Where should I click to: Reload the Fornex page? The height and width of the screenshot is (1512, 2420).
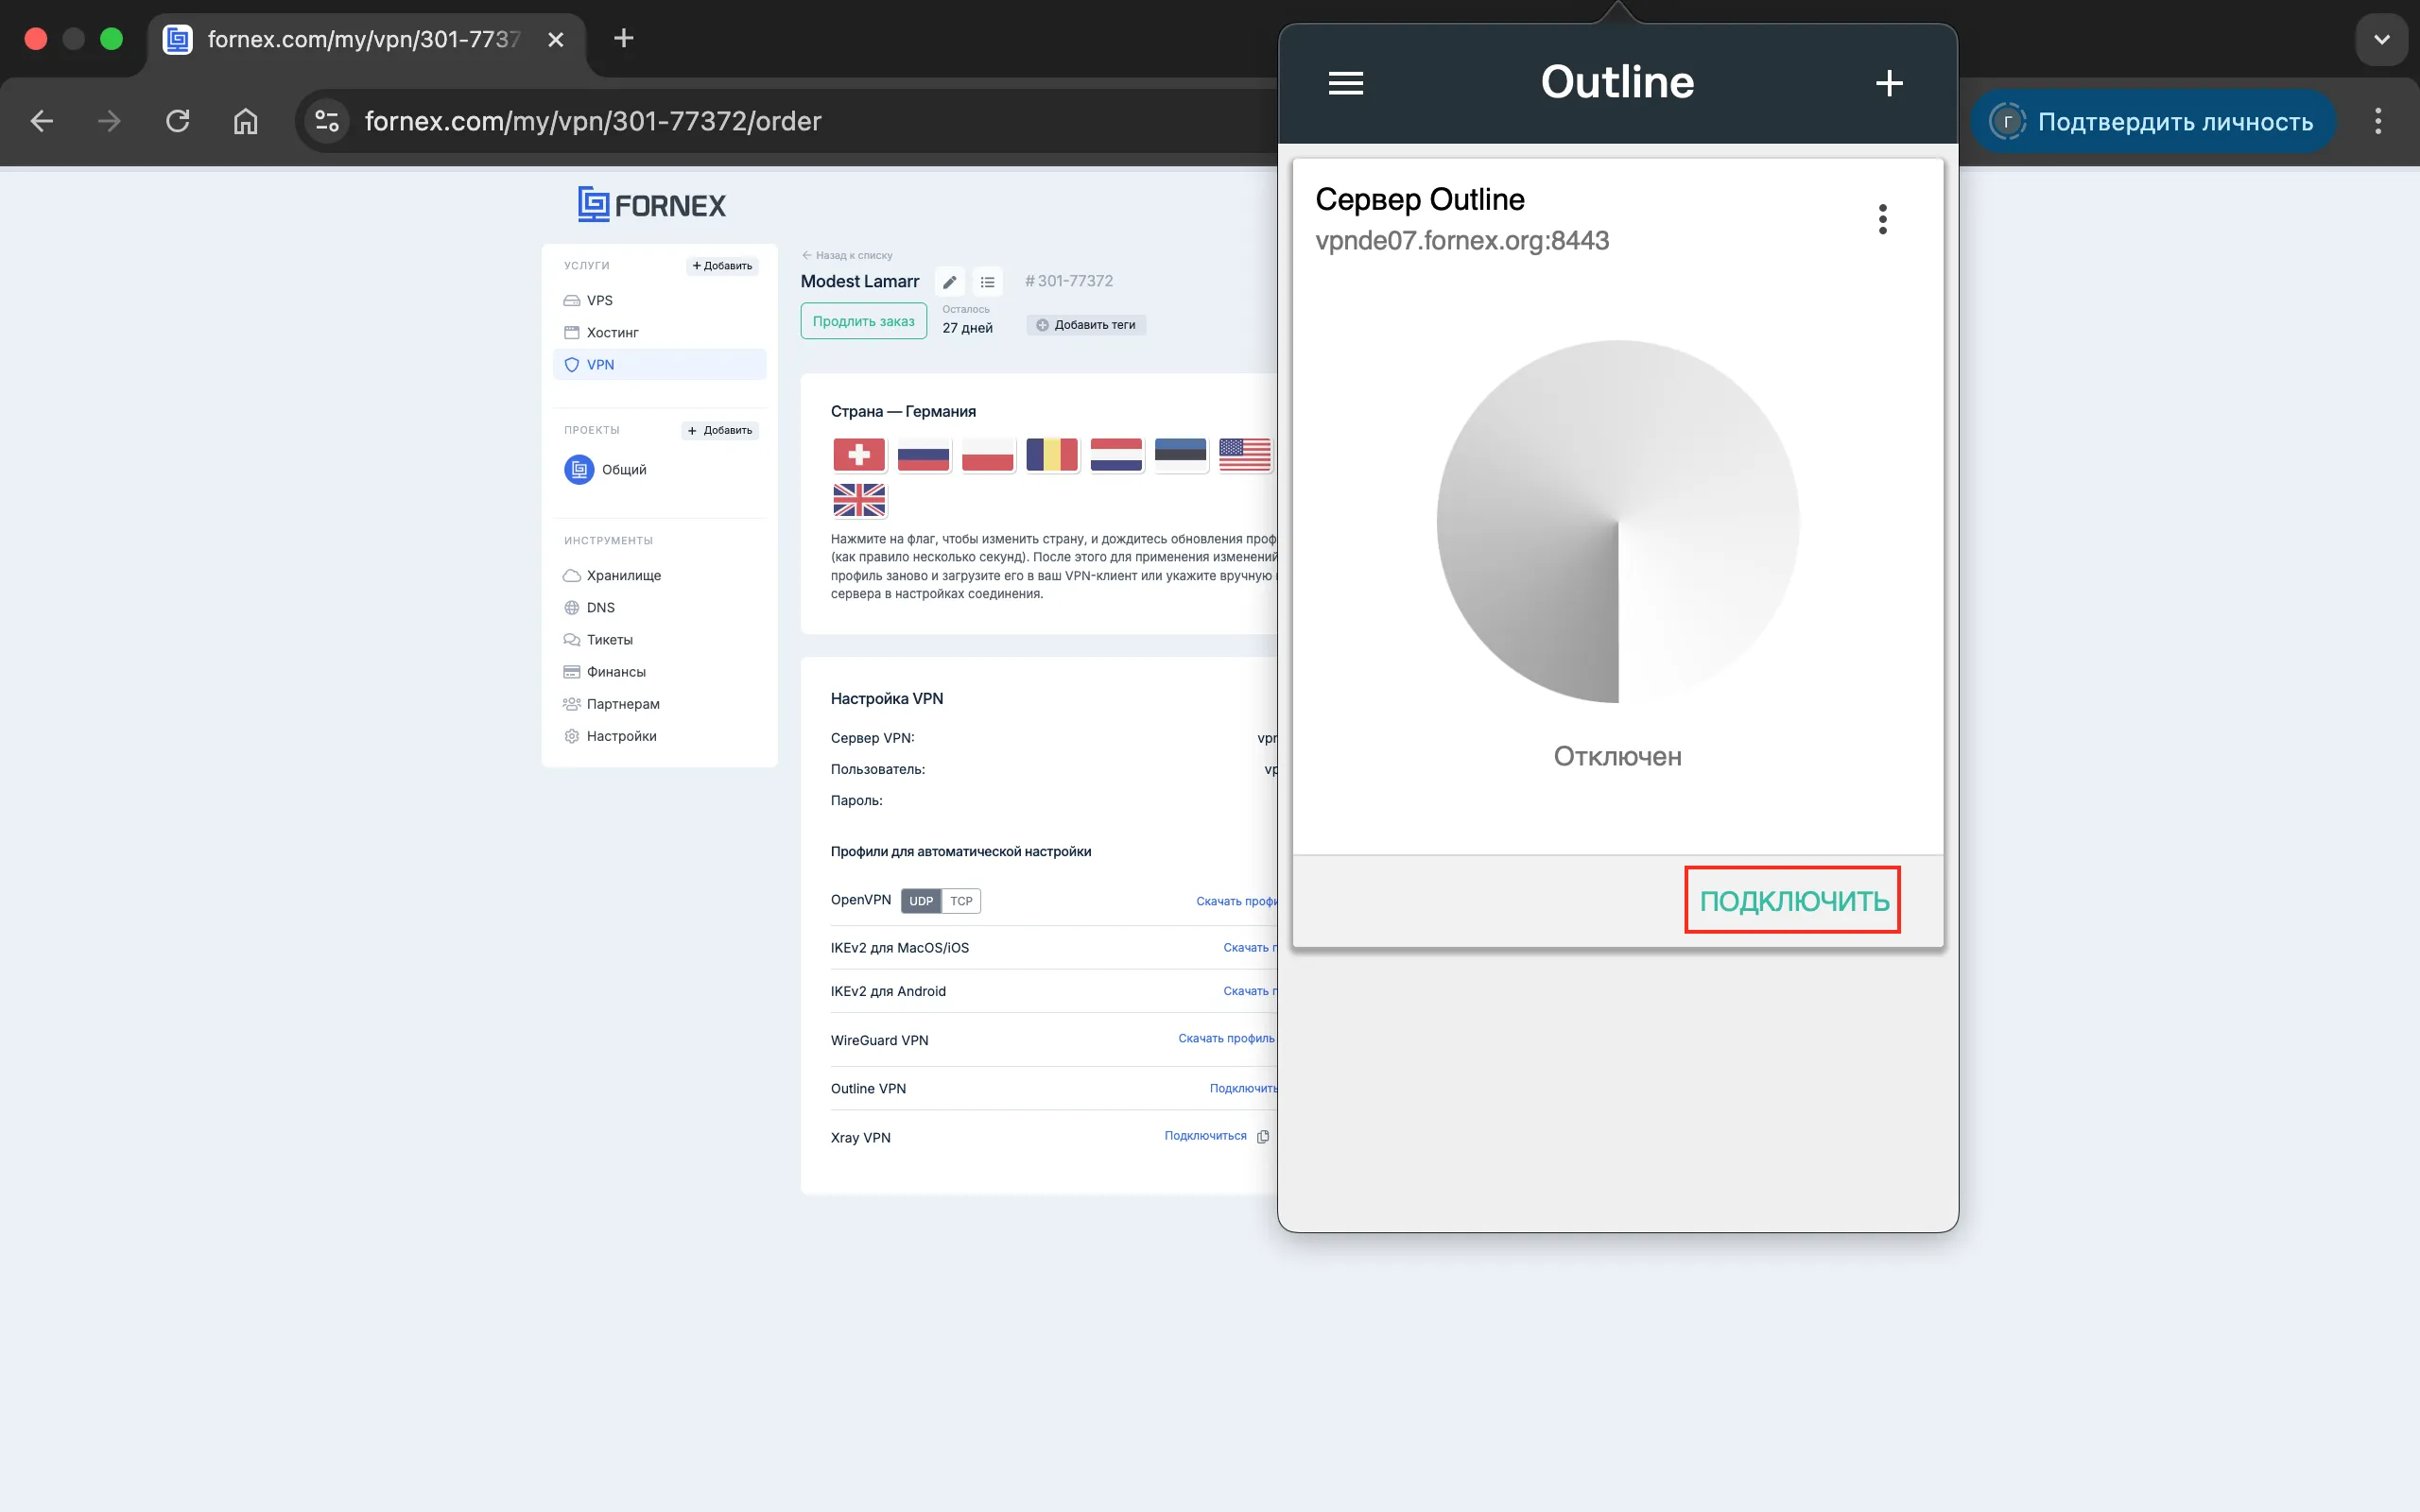(178, 121)
